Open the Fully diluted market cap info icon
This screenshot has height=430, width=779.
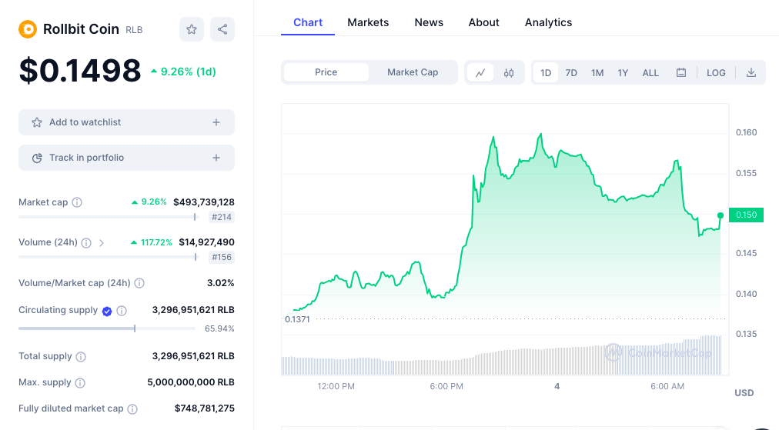(x=132, y=409)
